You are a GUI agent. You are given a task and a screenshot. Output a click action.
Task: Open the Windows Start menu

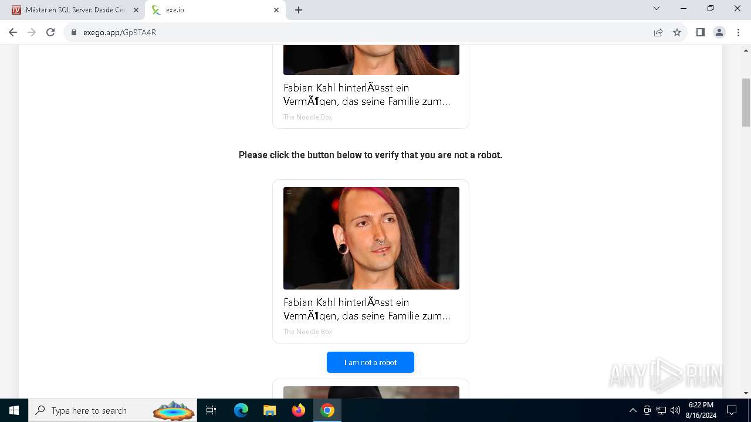point(14,410)
